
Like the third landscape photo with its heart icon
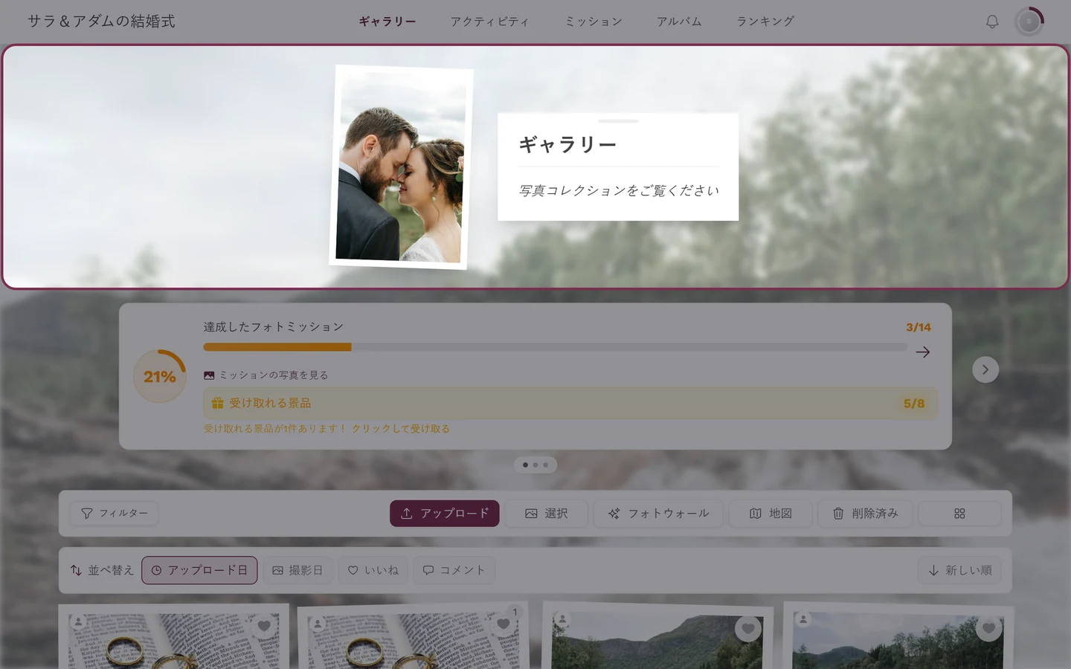point(747,629)
